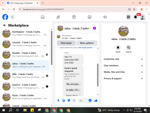Select Jalisa 3 beds 2 baths chat
The image size is (150, 113).
pos(25,65)
